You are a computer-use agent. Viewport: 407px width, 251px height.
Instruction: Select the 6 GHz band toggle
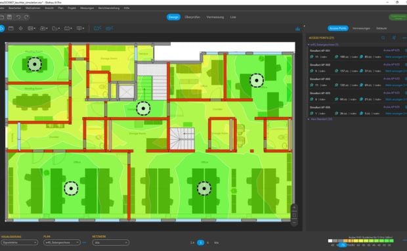coord(207,242)
